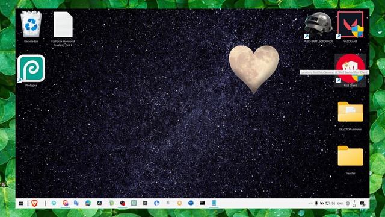Open the green B taskbar icon
The height and width of the screenshot is (217, 385).
[111, 203]
